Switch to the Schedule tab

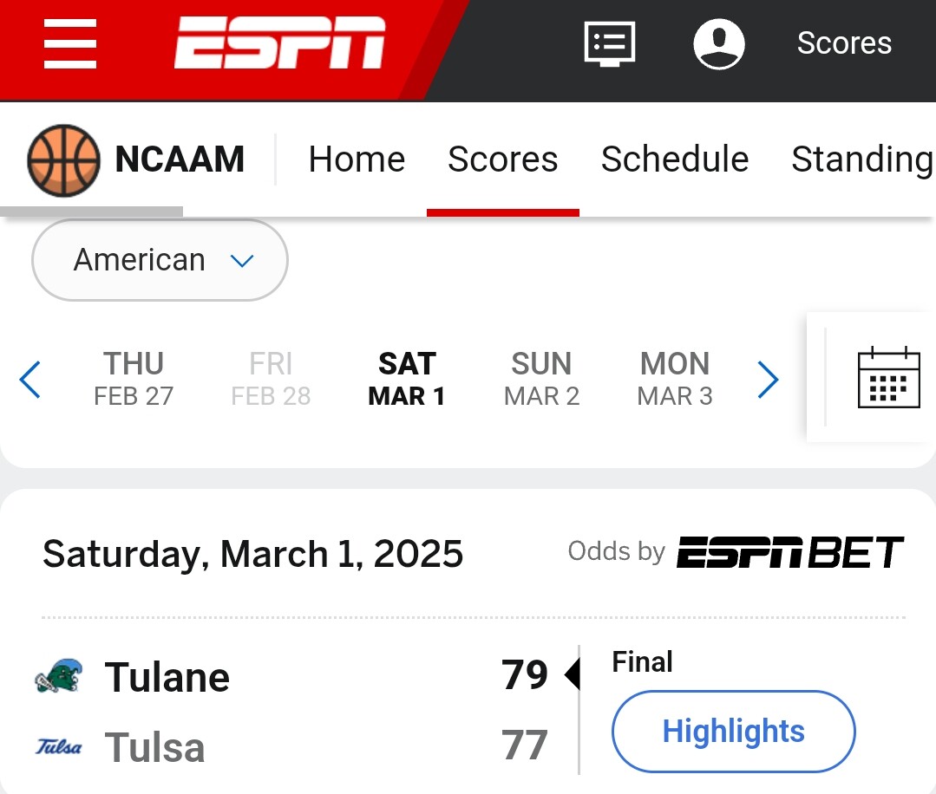point(674,159)
